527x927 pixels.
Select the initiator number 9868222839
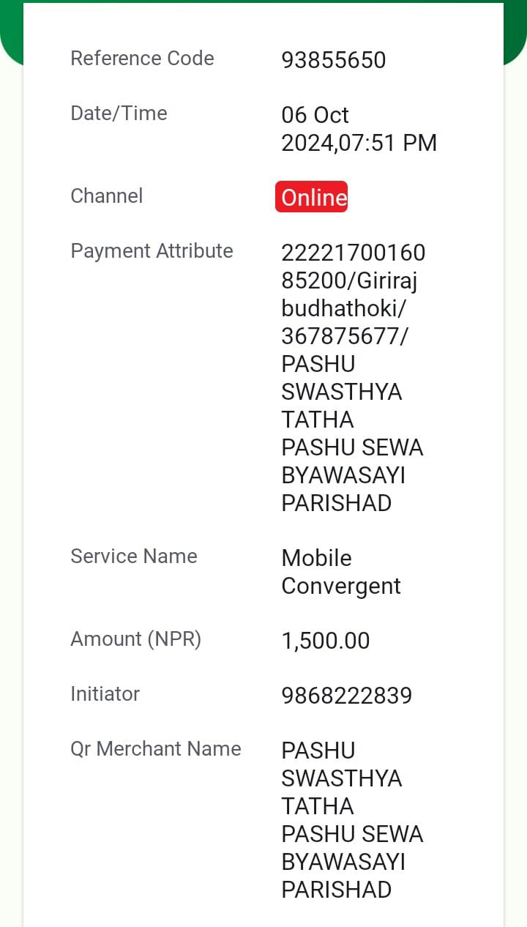click(x=347, y=696)
